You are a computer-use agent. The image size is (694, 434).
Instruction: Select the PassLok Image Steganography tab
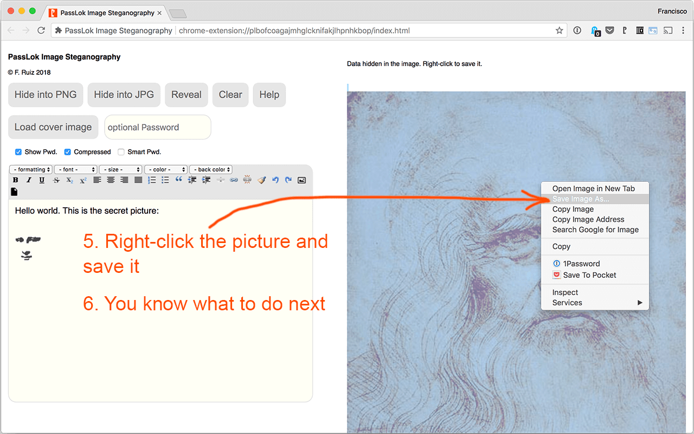point(106,12)
